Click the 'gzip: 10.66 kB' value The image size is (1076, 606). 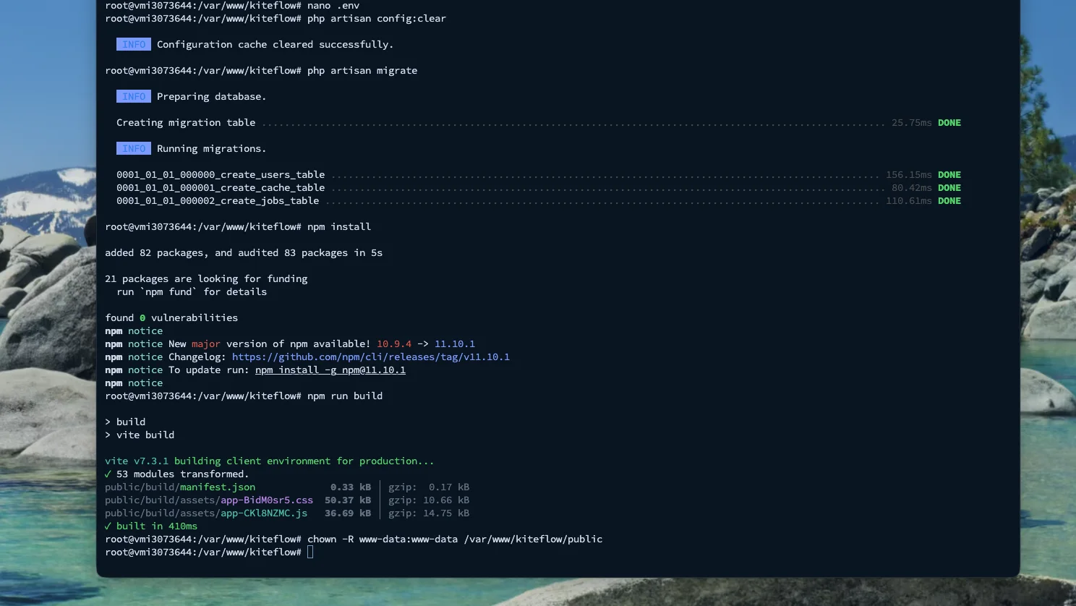coord(429,500)
